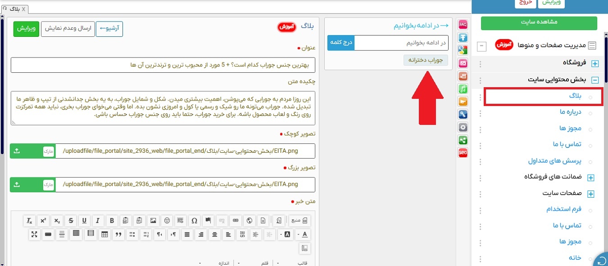Click the gear settings icon in the side strip
The width and height of the screenshot is (608, 266).
(463, 127)
